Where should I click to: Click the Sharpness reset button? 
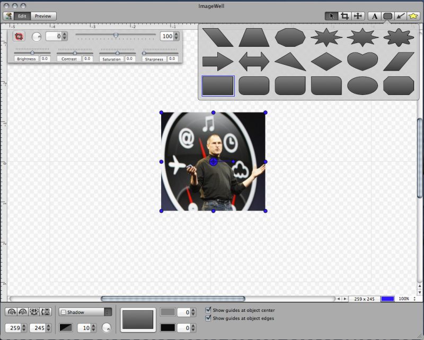coord(154,59)
